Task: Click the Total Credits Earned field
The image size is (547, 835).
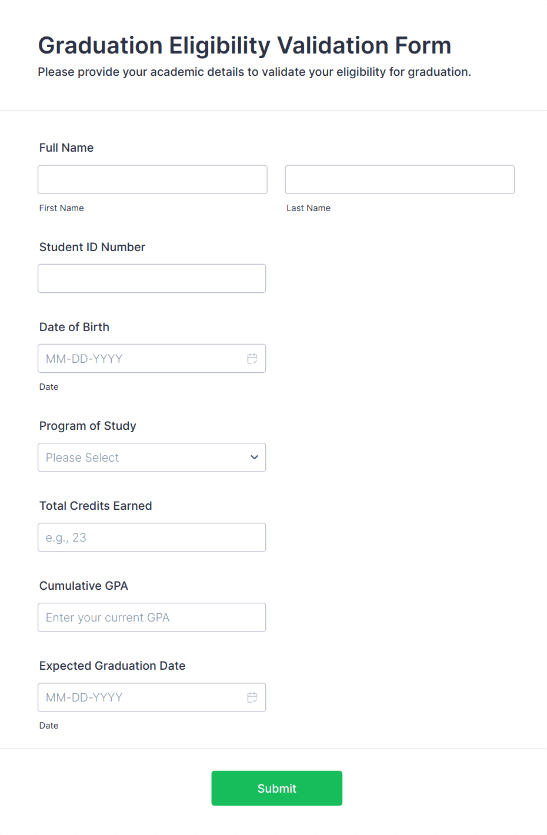Action: [x=152, y=537]
